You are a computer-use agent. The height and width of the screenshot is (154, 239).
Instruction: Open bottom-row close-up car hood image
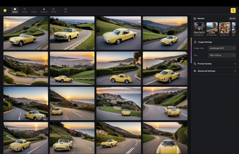click(165, 138)
